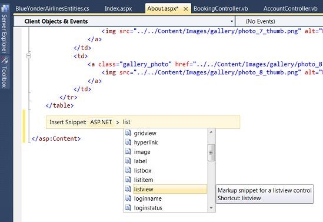Open the Client Objects & Events dropdown
Viewport: 323px width, 222px height.
point(232,21)
